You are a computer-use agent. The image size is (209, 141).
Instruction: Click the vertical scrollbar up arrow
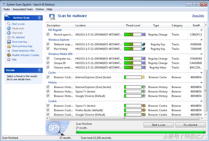point(206,25)
